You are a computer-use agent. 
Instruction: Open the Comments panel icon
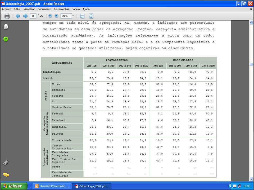6,175
